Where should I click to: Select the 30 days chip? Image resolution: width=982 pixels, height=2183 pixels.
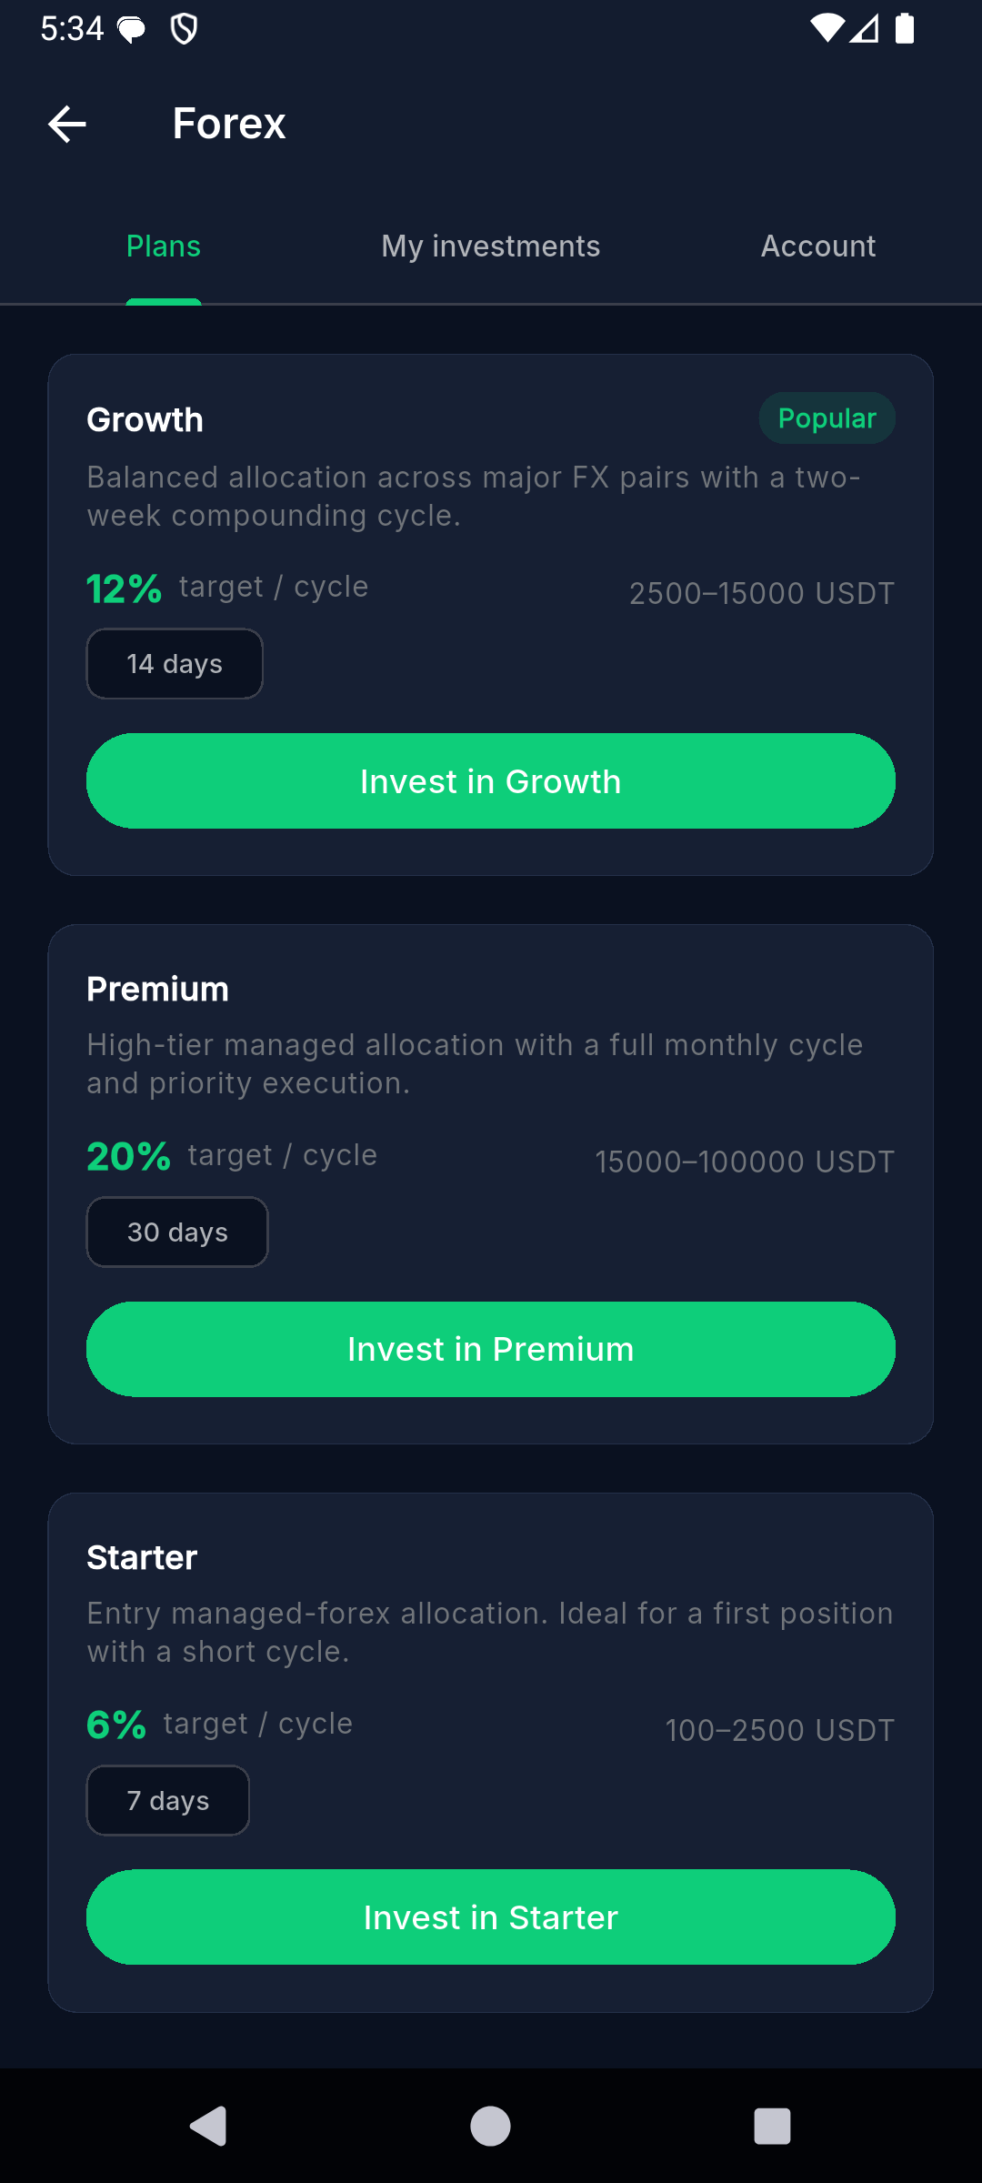tap(177, 1232)
